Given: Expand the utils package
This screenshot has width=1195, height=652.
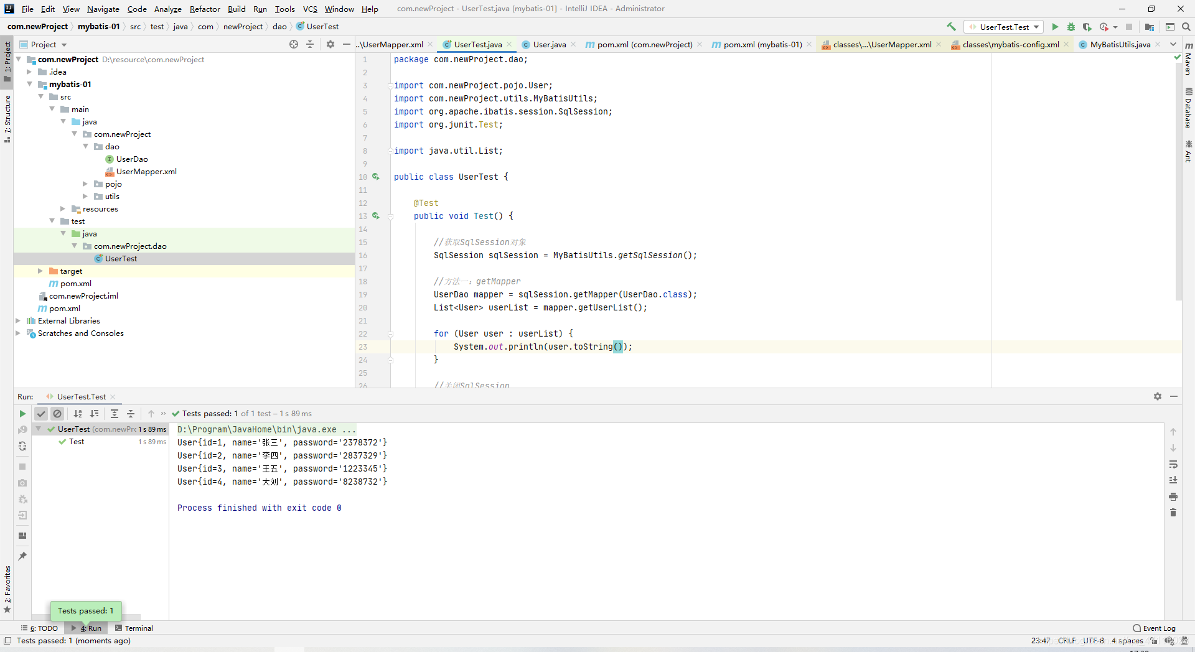Looking at the screenshot, I should pyautogui.click(x=85, y=197).
